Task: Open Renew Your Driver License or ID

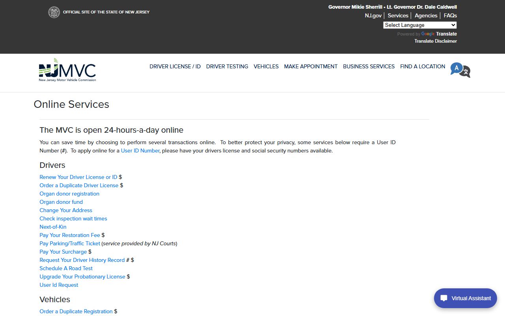Action: [x=78, y=177]
